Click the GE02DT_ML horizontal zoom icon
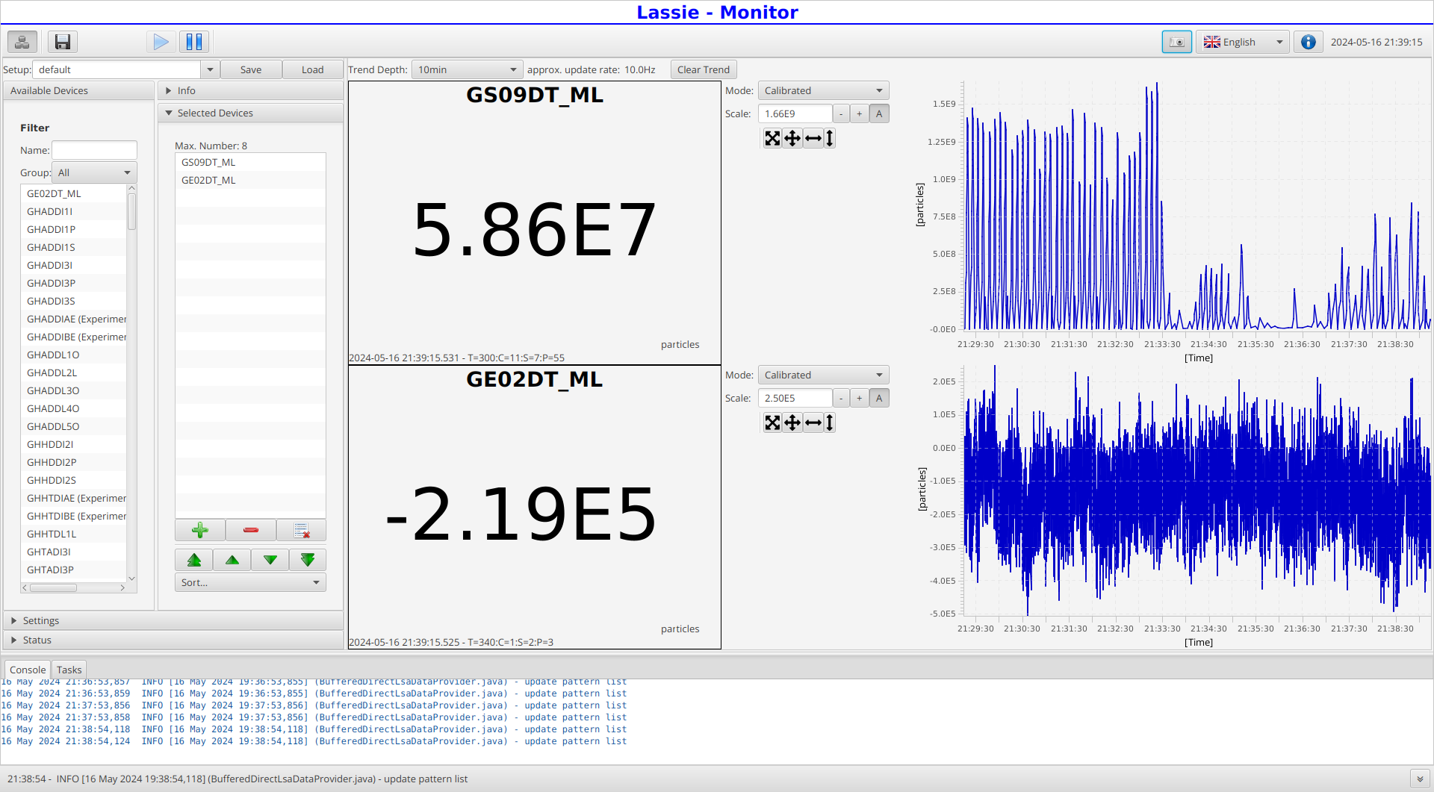This screenshot has width=1434, height=792. (x=813, y=422)
